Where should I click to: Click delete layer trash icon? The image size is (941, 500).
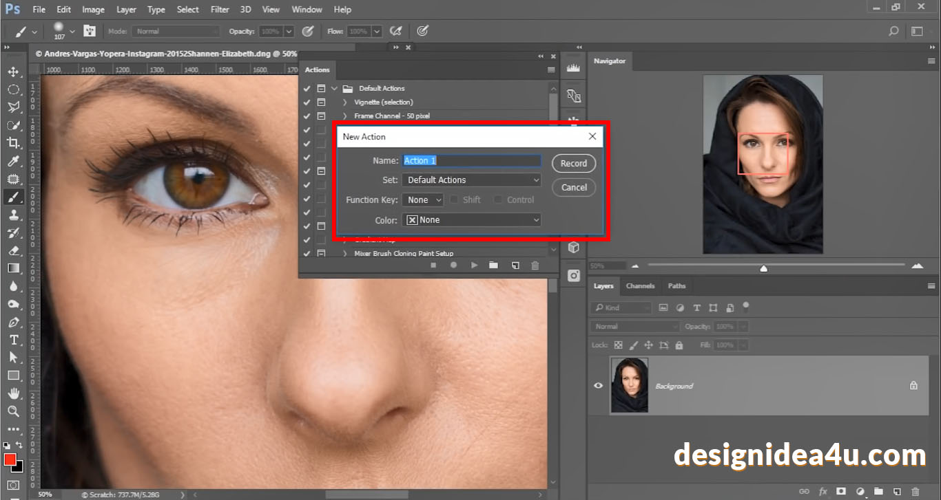(x=915, y=492)
